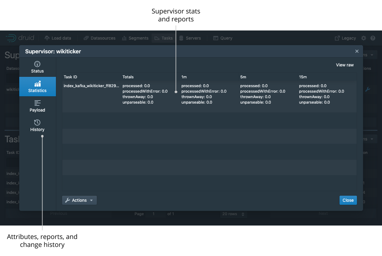Click the 5m column header
The height and width of the screenshot is (256, 382).
(x=268, y=77)
